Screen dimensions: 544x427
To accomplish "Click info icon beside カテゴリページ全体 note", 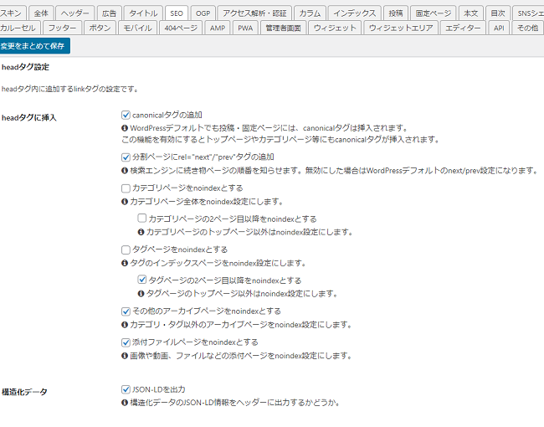I will (x=125, y=202).
